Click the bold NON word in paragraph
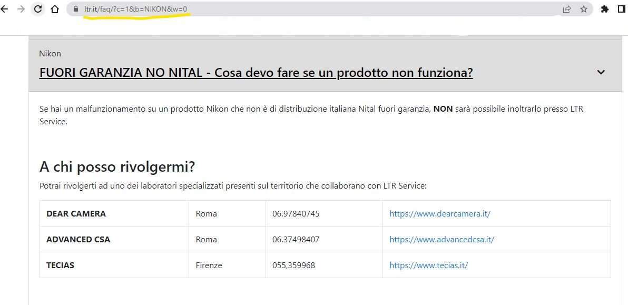The image size is (628, 305). (x=443, y=109)
